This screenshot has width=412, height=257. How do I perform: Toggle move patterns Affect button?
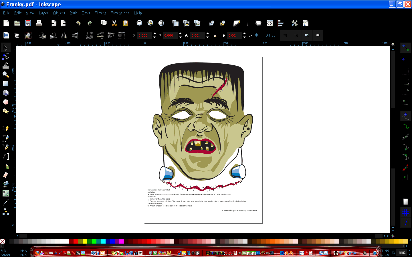(x=318, y=35)
